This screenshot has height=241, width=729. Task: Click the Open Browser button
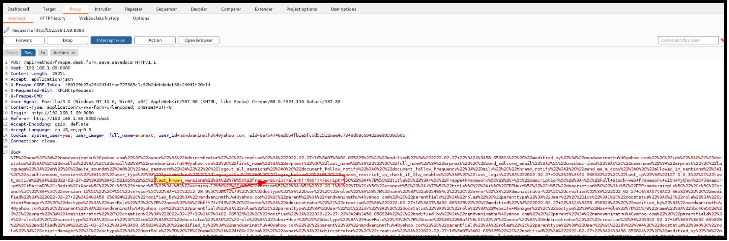199,40
